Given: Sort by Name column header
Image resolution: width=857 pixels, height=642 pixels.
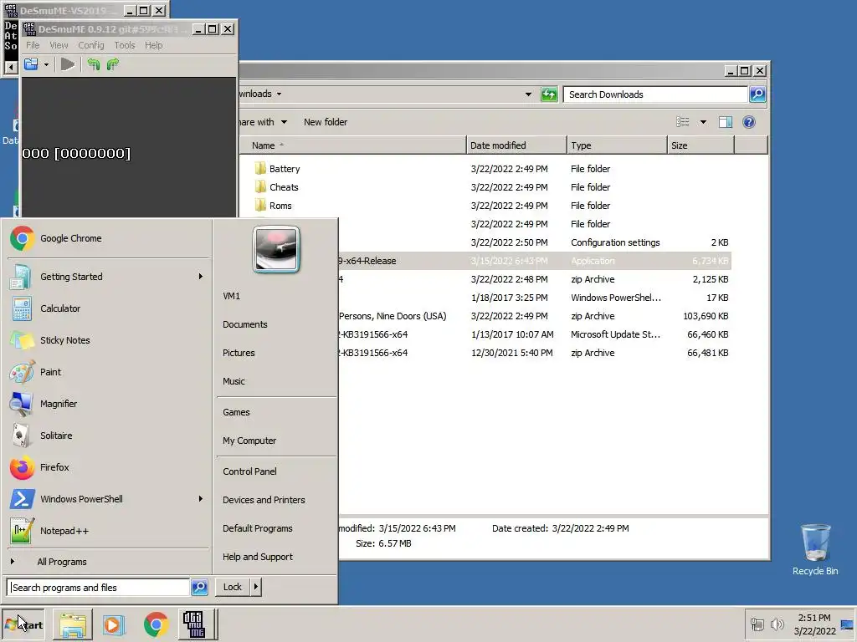Looking at the screenshot, I should pyautogui.click(x=353, y=145).
